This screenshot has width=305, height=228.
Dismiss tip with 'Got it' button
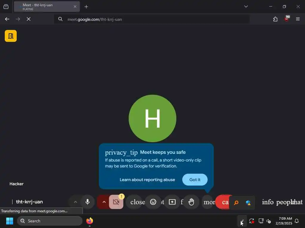pos(195,180)
